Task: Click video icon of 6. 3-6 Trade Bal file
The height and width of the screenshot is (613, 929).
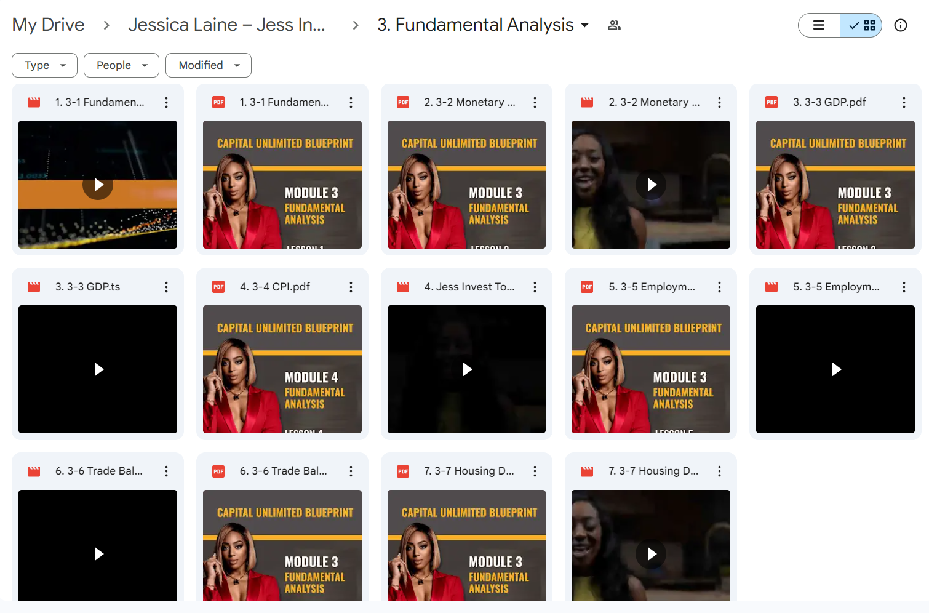Action: (x=34, y=471)
